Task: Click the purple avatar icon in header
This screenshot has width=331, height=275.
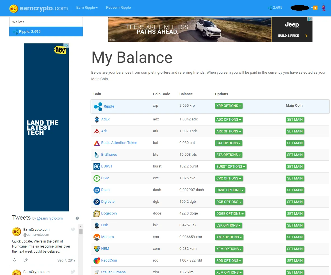Action: tap(324, 8)
